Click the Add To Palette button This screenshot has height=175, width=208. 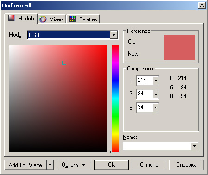pos(25,165)
